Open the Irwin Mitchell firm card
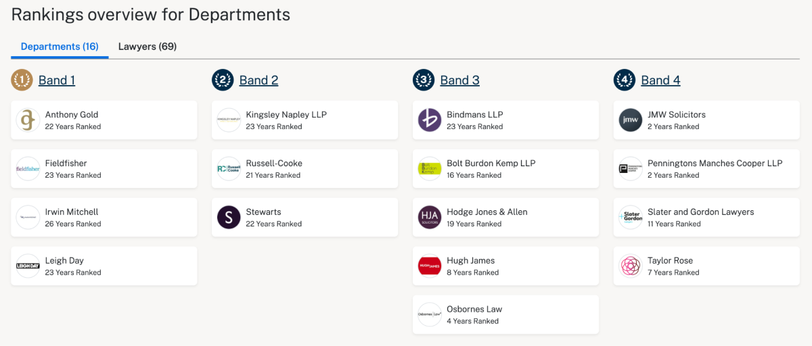The width and height of the screenshot is (812, 346). [104, 218]
